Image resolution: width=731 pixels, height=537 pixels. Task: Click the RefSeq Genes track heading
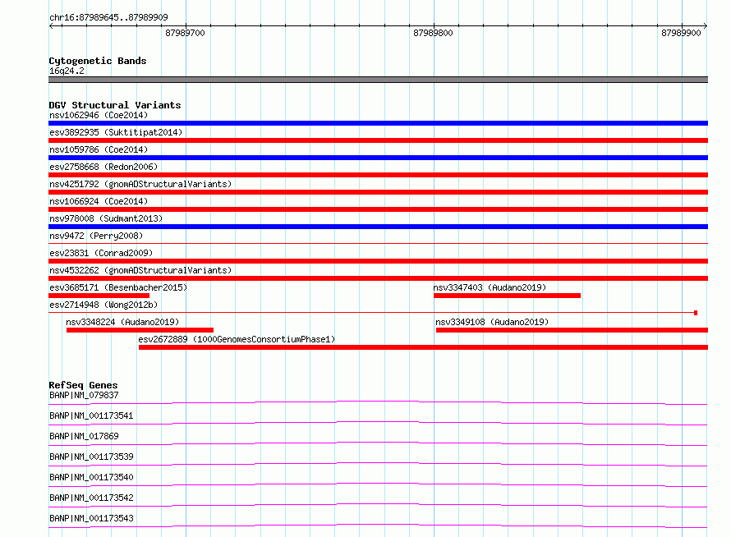(83, 385)
